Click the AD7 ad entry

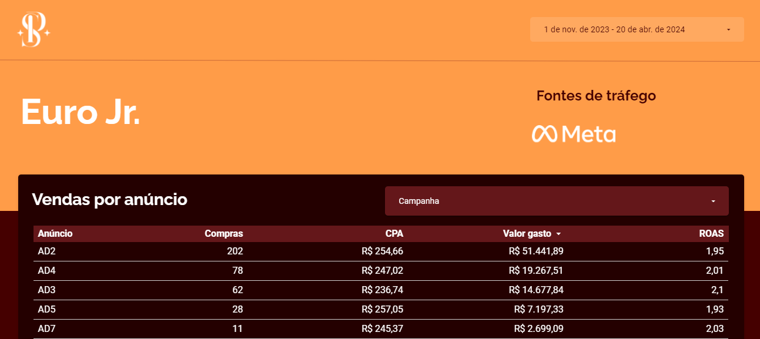tap(46, 329)
